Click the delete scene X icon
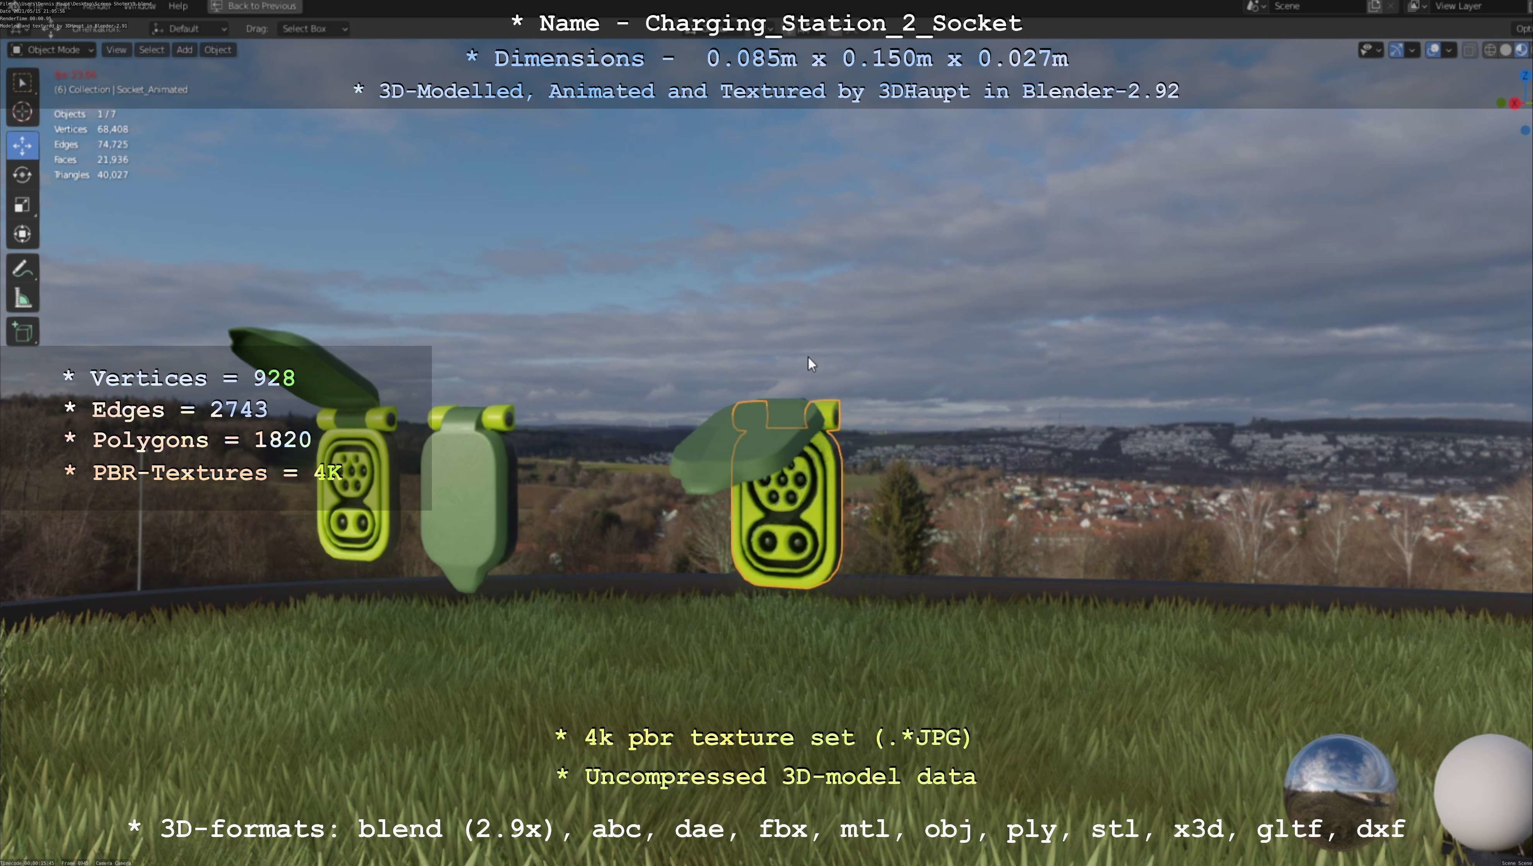The width and height of the screenshot is (1533, 866). click(1390, 6)
